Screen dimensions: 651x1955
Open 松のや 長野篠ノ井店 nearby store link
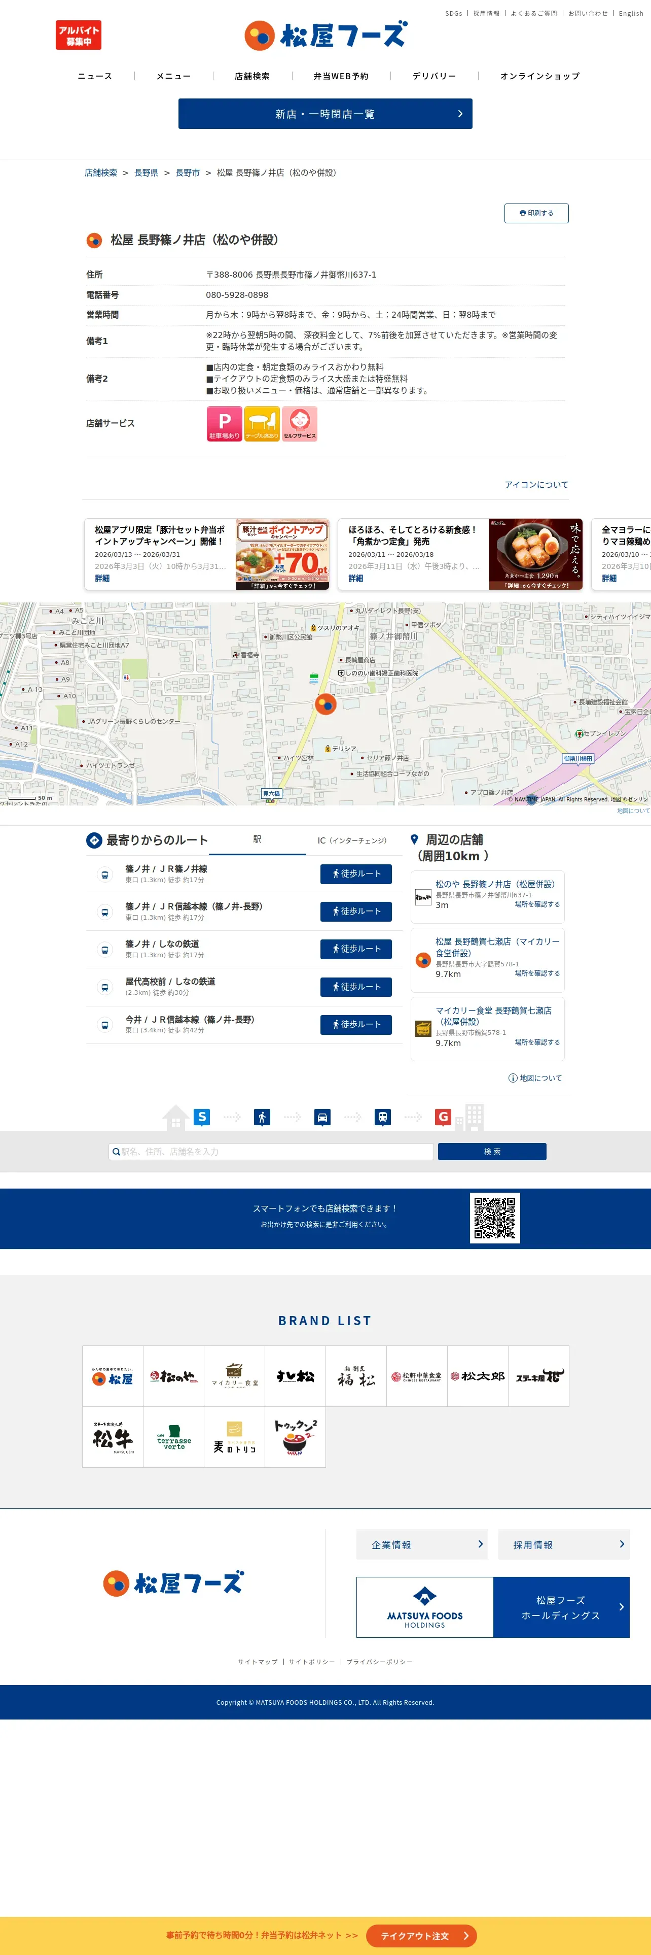coord(495,884)
